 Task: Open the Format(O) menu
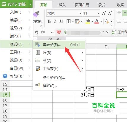pyautogui.click(x=17, y=44)
